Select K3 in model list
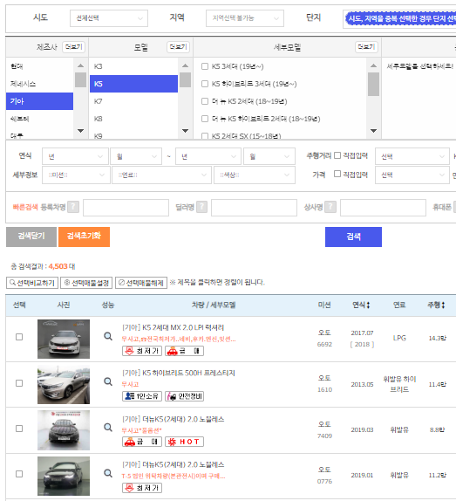Screen dimensions: 456x501 [133, 66]
